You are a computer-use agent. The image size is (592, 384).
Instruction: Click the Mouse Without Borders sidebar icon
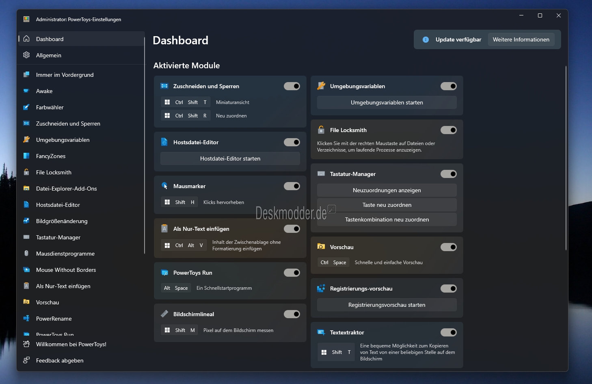[26, 269]
